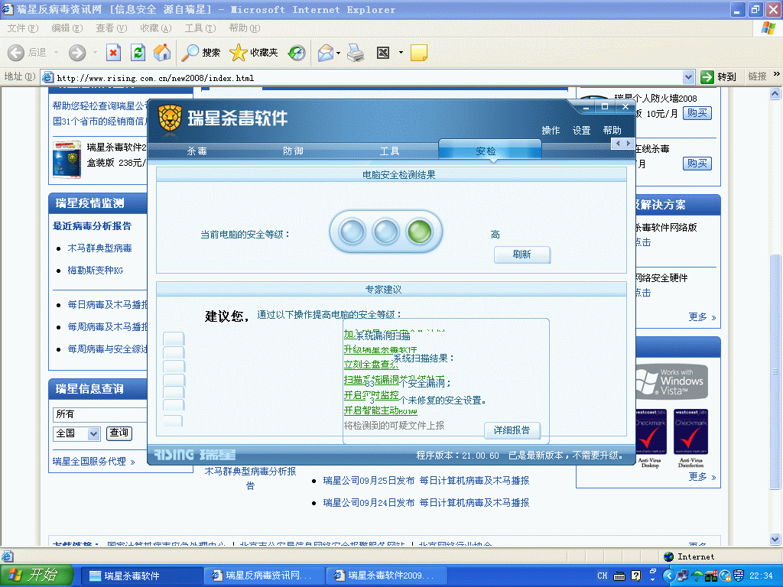Click the IE Forward arrow button

coord(77,53)
